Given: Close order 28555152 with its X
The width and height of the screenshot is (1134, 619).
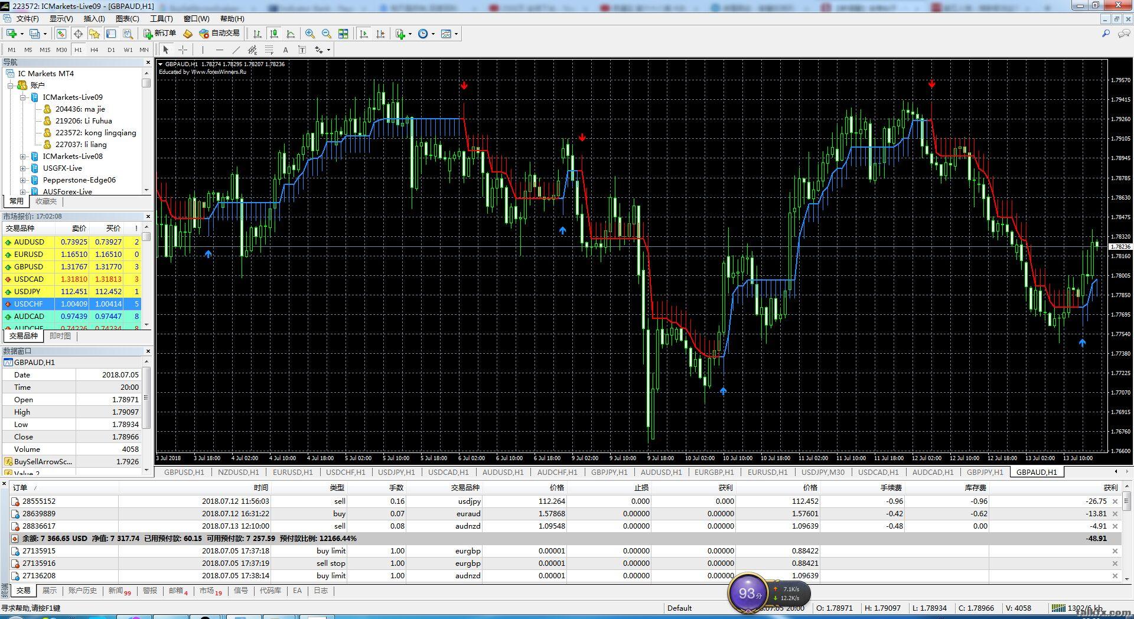Looking at the screenshot, I should click(1115, 501).
